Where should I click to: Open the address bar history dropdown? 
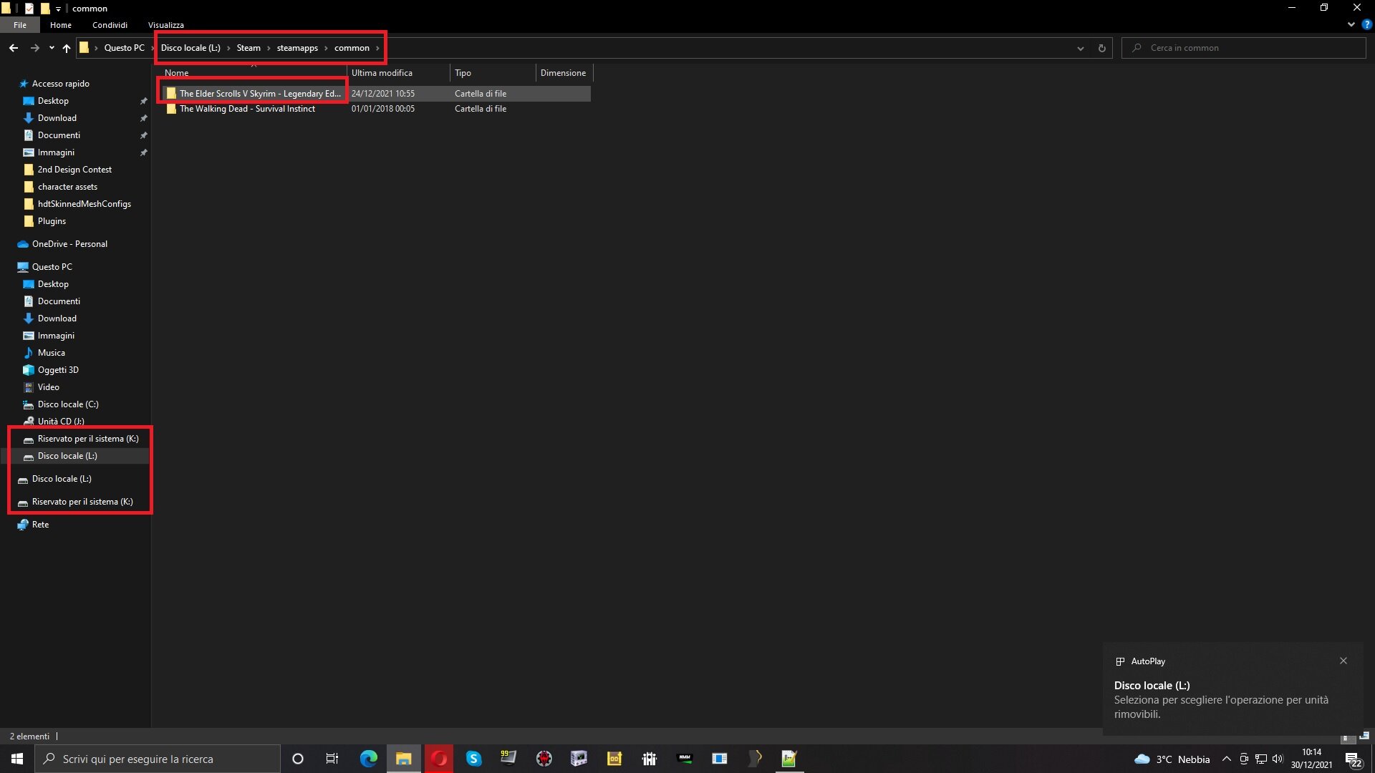pos(1080,48)
